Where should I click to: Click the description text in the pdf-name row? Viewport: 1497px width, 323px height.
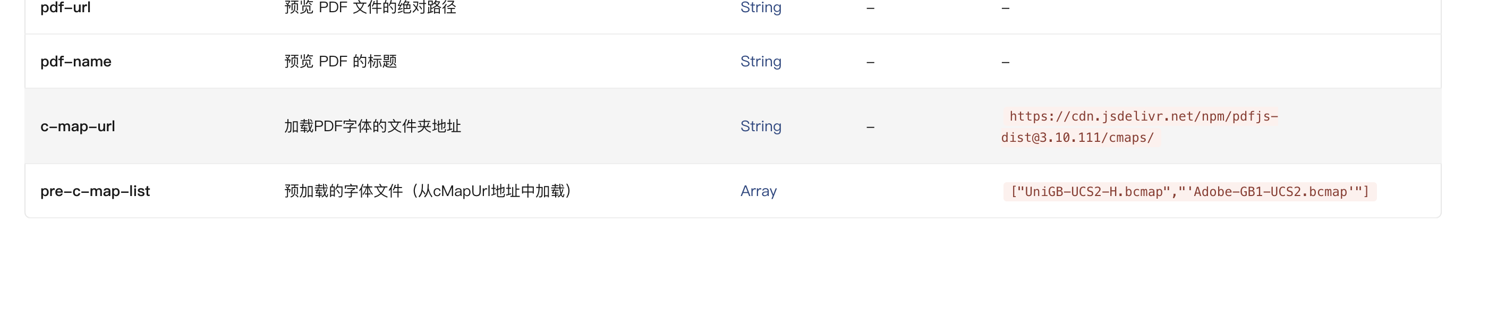[x=340, y=62]
